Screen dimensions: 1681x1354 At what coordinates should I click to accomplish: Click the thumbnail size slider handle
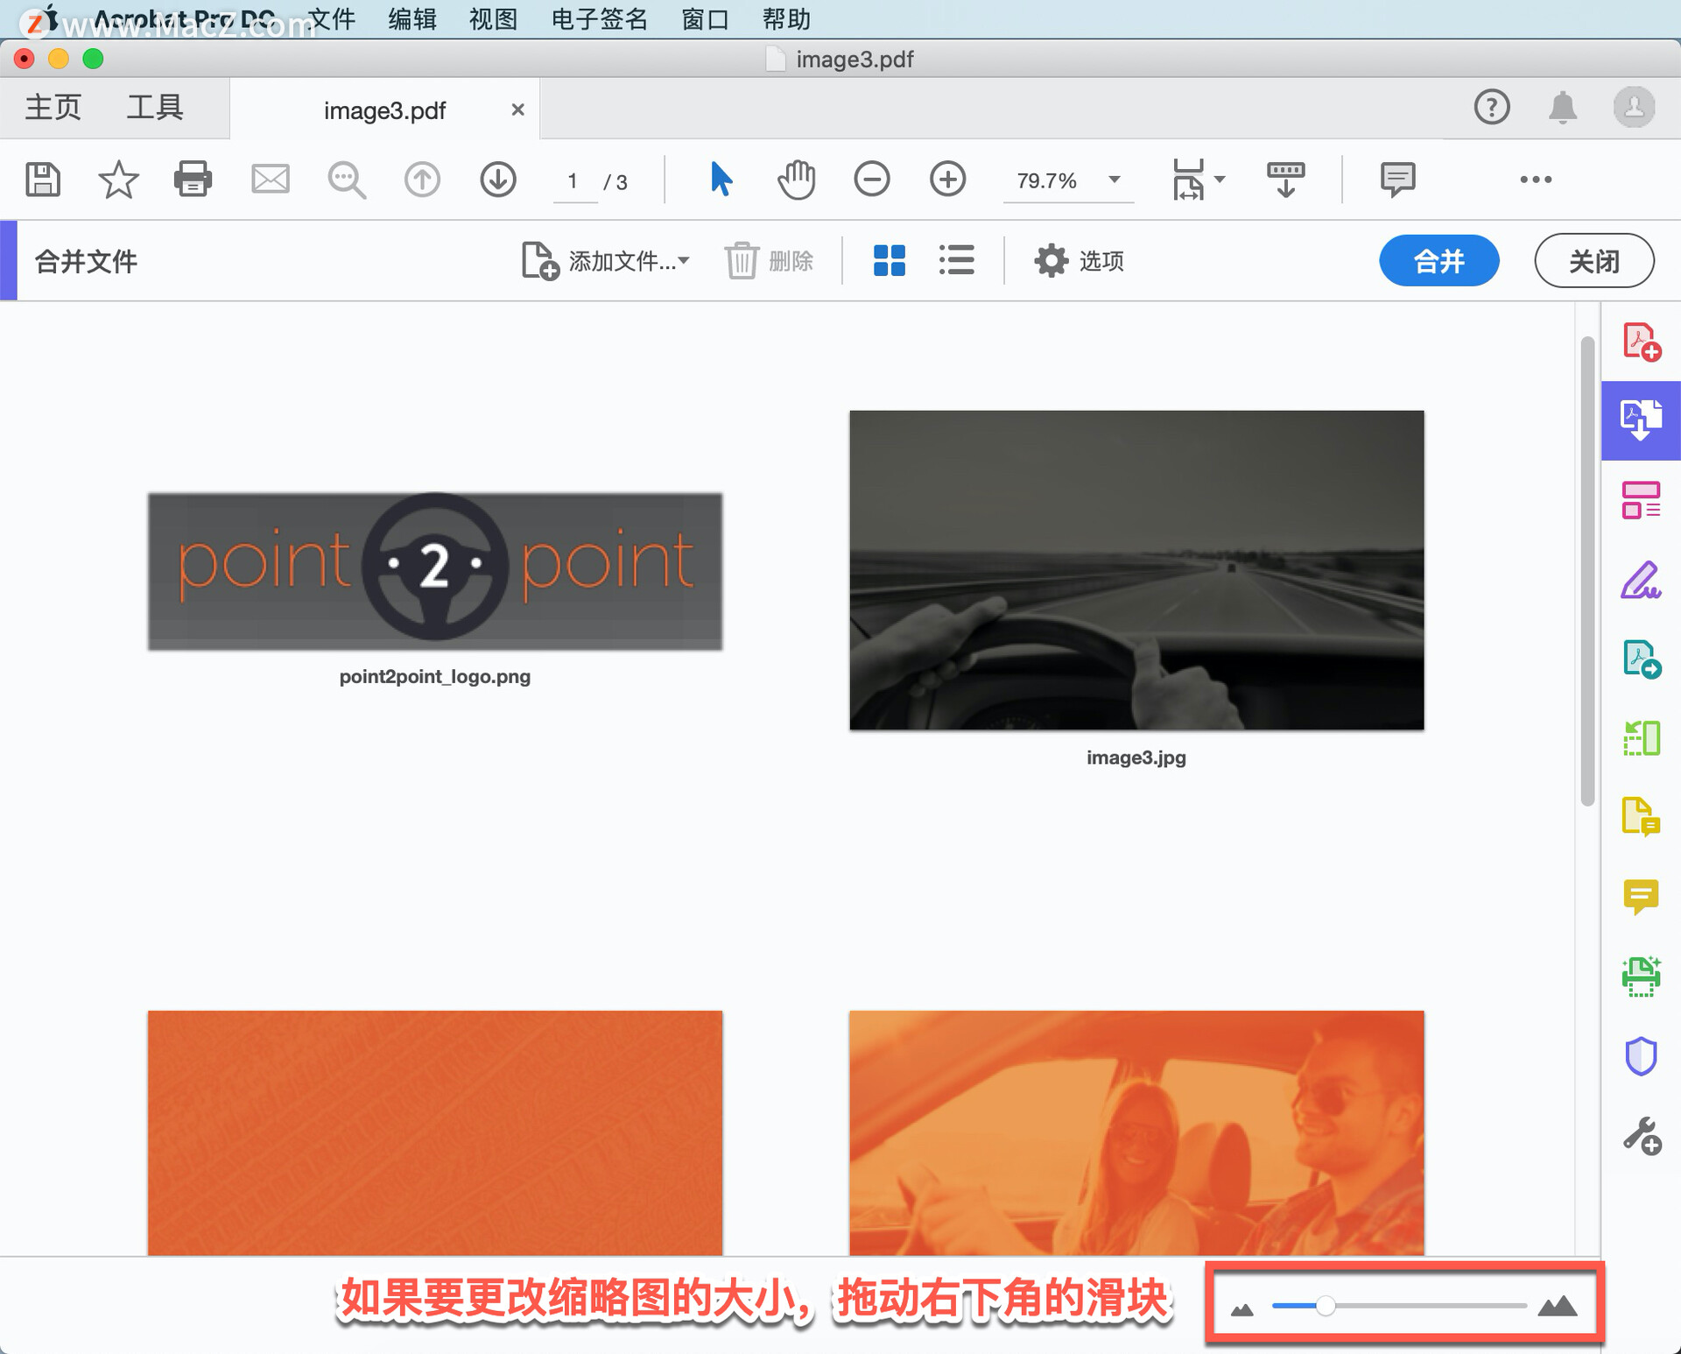pyautogui.click(x=1326, y=1306)
